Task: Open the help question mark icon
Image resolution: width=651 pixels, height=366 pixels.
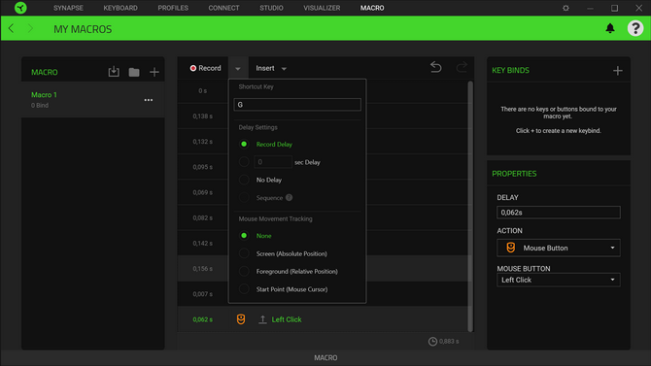Action: click(x=635, y=28)
